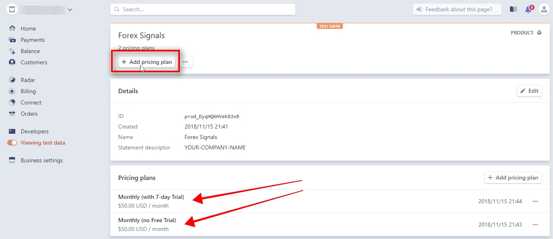The height and width of the screenshot is (239, 553).
Task: Toggle off Viewing test data
Action: (x=12, y=143)
